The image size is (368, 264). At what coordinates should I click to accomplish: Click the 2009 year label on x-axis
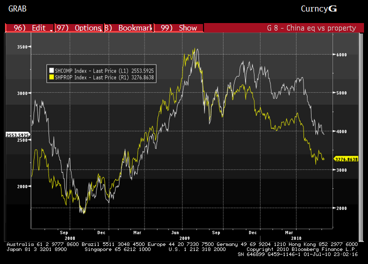pos(184,238)
